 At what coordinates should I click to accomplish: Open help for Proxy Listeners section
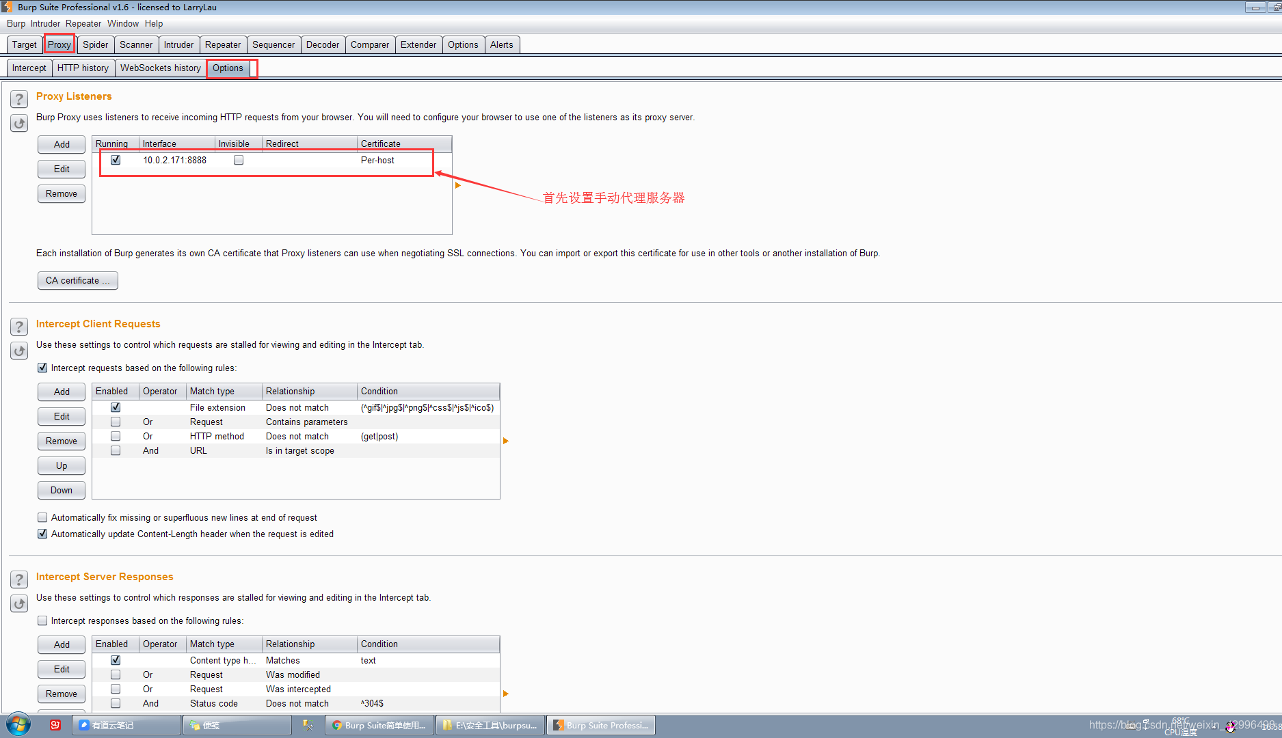click(x=19, y=100)
